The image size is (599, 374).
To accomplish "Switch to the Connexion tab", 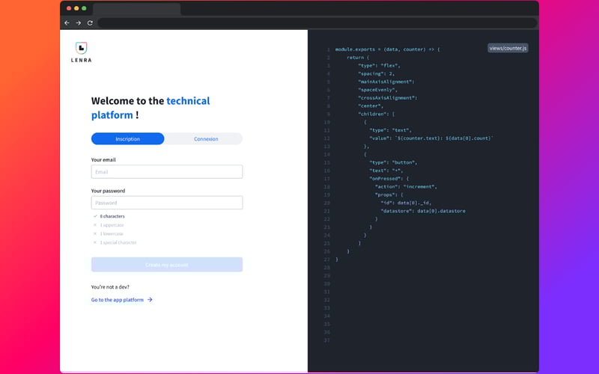I will [x=206, y=139].
